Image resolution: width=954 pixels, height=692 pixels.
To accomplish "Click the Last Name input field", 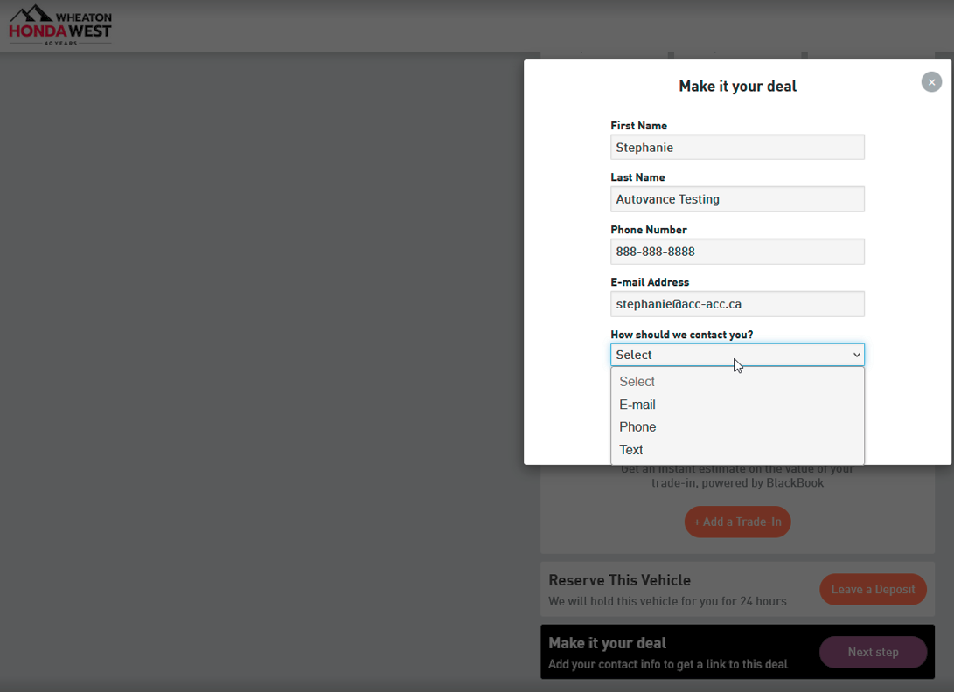I will point(737,199).
